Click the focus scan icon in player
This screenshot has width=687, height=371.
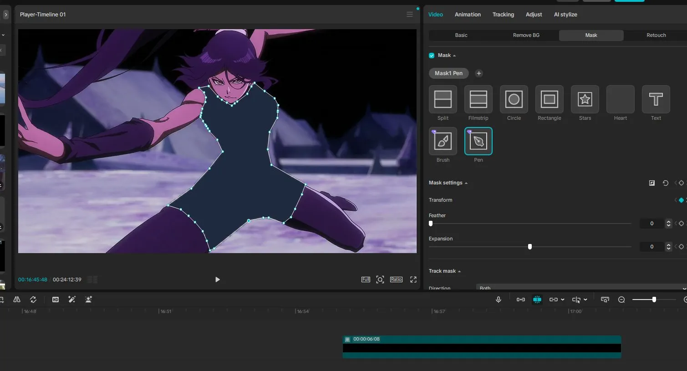(380, 280)
